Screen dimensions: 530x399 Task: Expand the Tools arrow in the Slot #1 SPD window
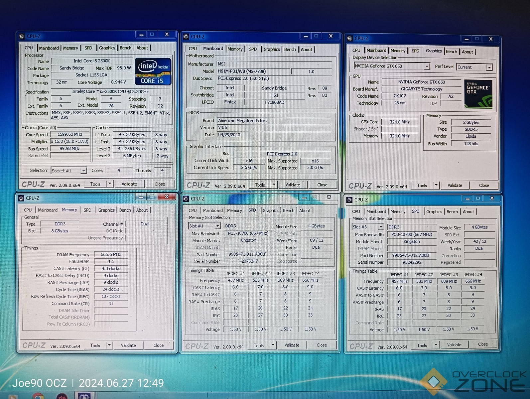pyautogui.click(x=273, y=345)
